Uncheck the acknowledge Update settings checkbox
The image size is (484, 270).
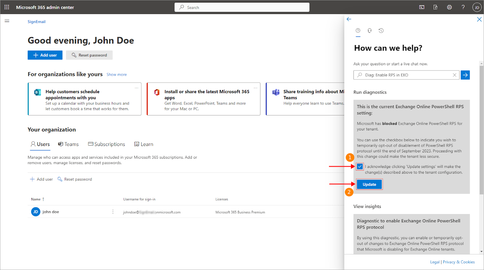pos(360,166)
